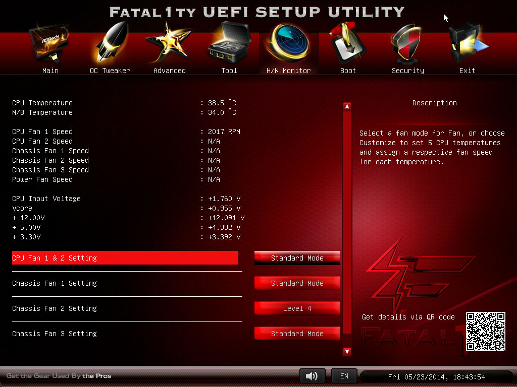Viewport: 517px width, 387px height.
Task: Click the M/B Temperature label
Action: click(x=42, y=112)
